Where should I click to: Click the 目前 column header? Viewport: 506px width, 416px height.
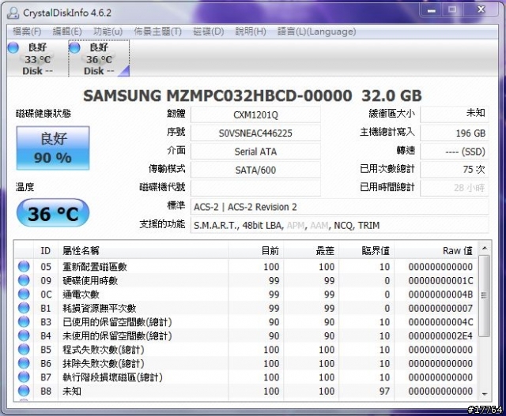(x=256, y=250)
